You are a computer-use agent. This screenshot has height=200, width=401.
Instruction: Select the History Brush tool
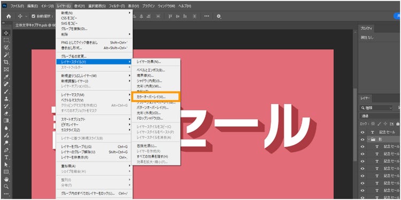[x=6, y=106]
